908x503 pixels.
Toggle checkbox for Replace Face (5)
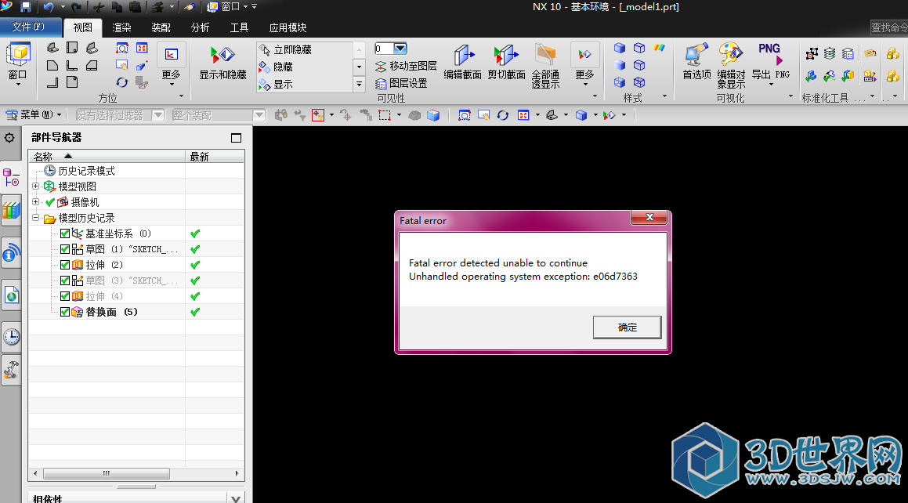[x=65, y=311]
